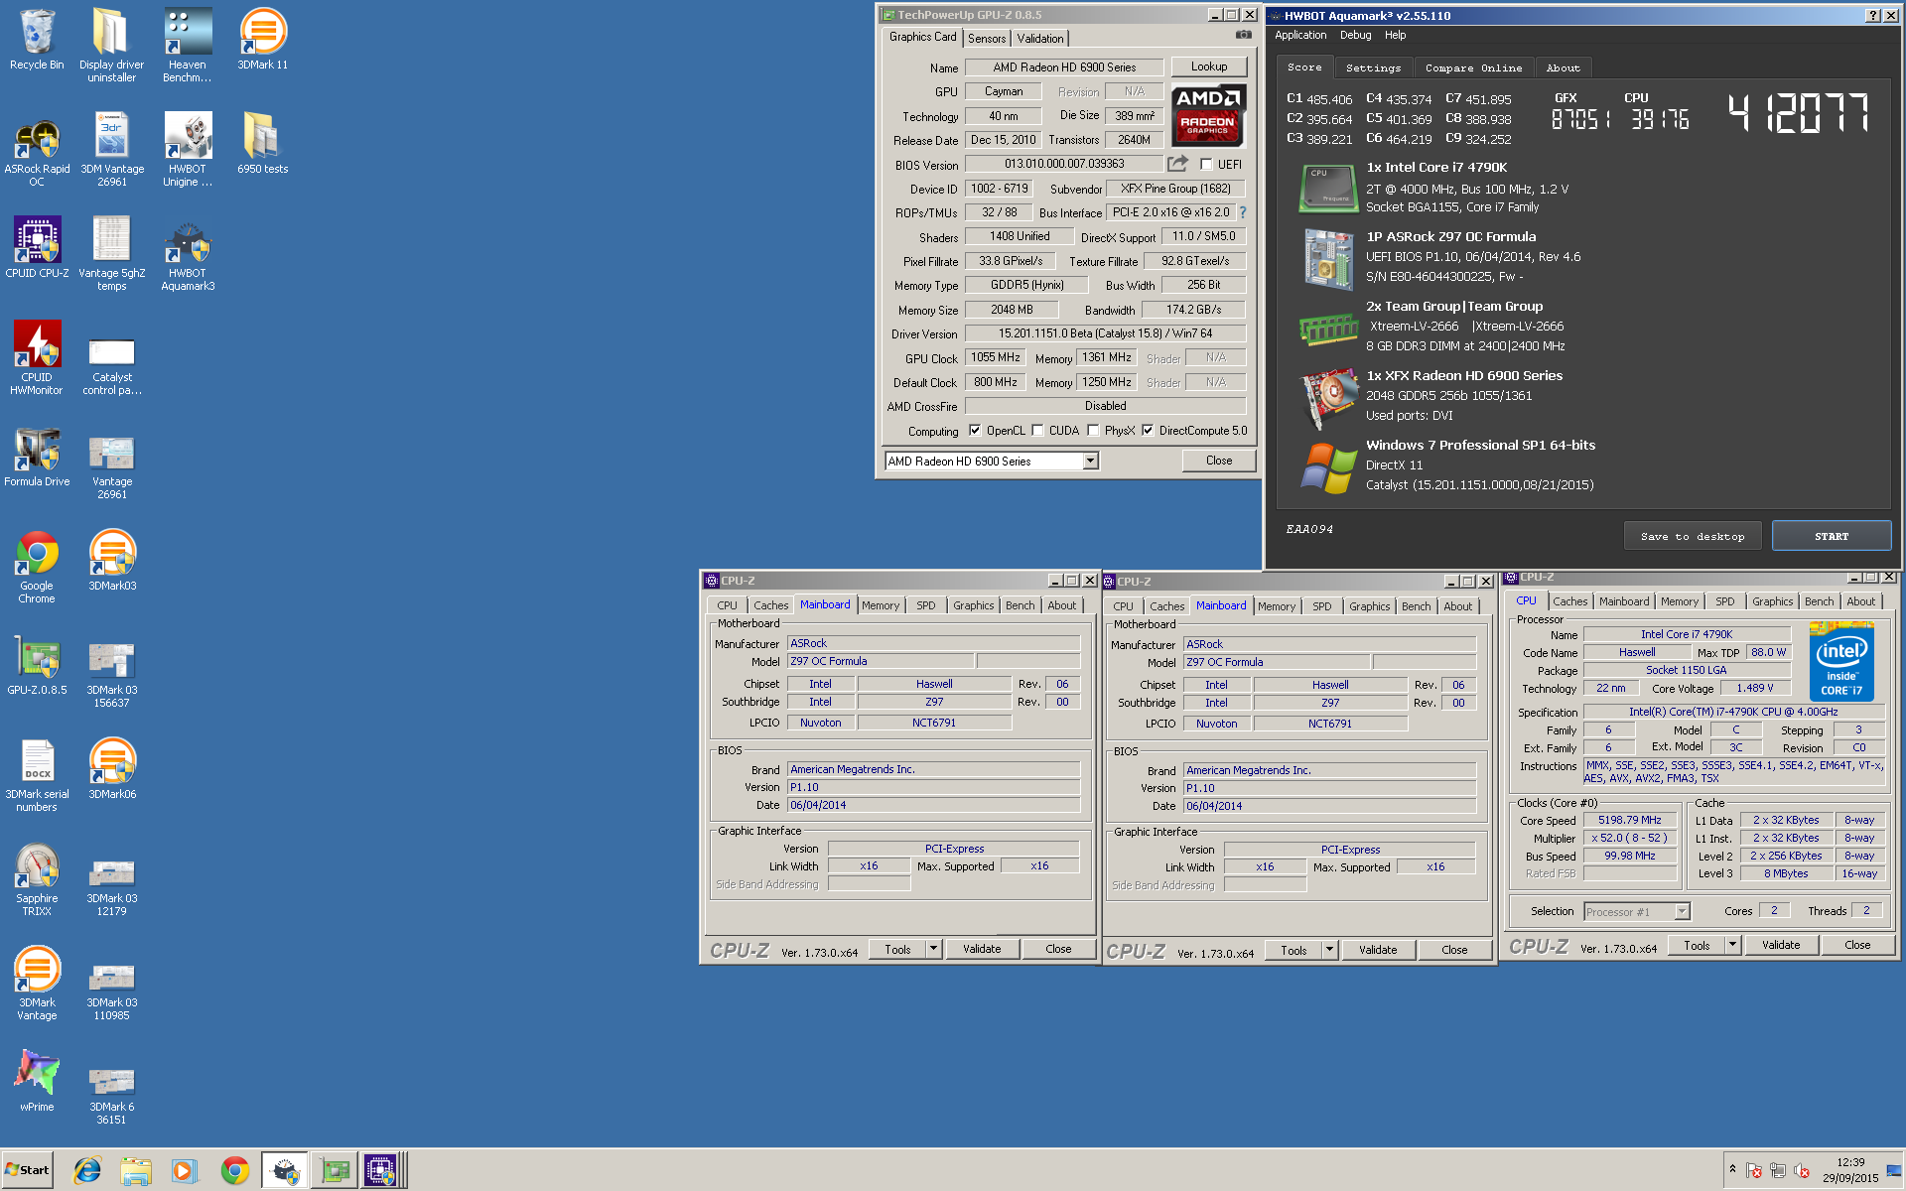The image size is (1906, 1191).
Task: Launch 3DMark03 desktop shortcut
Action: (112, 561)
